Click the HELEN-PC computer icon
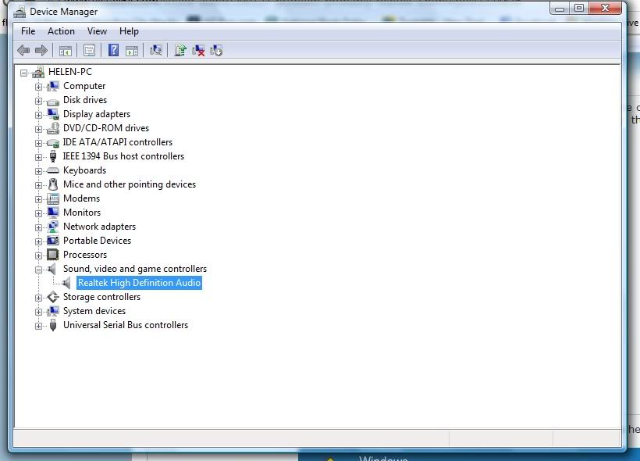The image size is (640, 461). (x=38, y=72)
